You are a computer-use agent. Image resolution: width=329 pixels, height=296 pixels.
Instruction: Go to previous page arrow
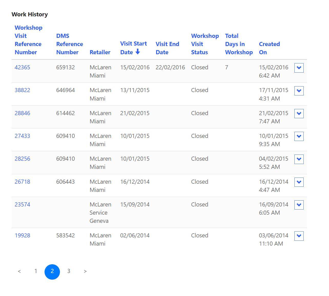[19, 271]
